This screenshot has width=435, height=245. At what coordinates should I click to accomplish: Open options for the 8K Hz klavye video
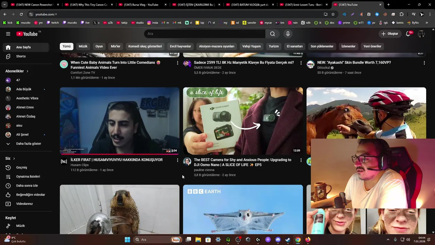tap(301, 63)
